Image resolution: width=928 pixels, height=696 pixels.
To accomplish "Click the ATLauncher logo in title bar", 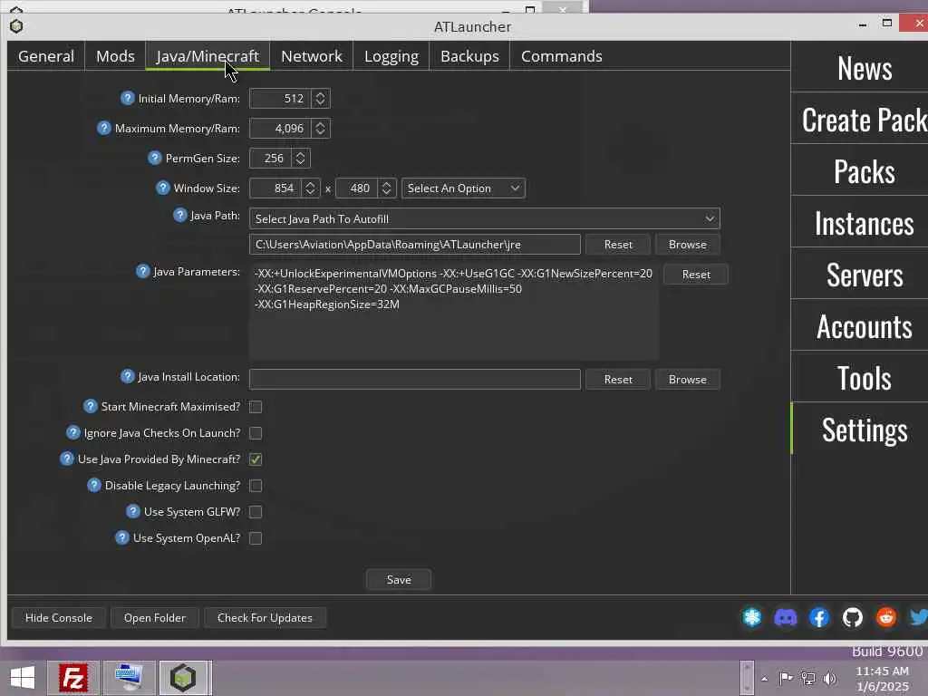I will (x=16, y=26).
